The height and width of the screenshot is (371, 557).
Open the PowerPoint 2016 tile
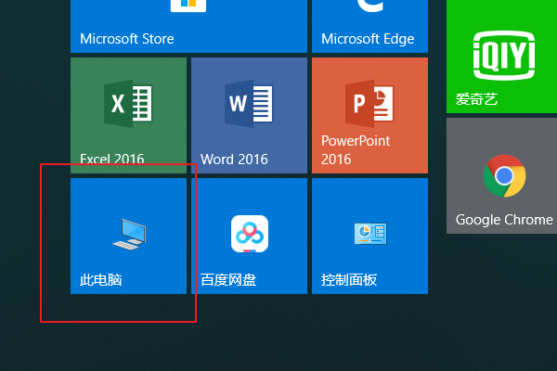(x=369, y=115)
